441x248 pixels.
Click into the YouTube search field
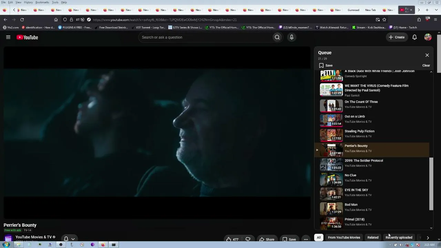[x=205, y=37]
